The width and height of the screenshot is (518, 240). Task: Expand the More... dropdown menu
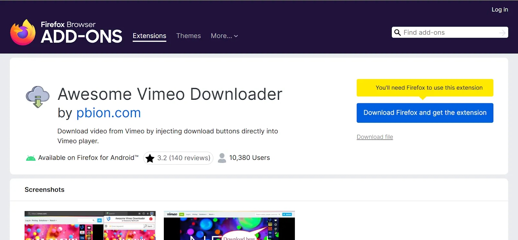coord(224,36)
